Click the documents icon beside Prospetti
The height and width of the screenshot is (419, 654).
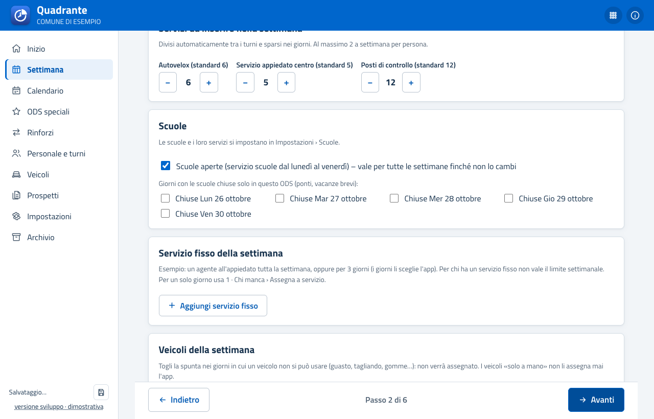pos(17,195)
